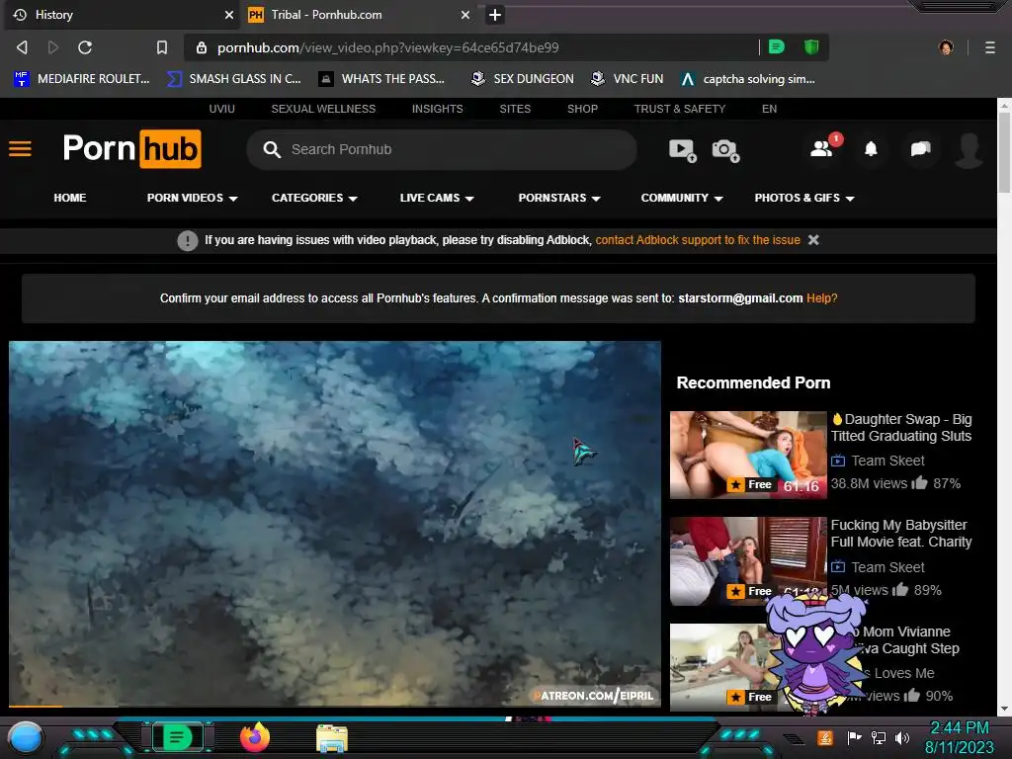
Task: Click the upload photo camera icon
Action: [x=725, y=150]
